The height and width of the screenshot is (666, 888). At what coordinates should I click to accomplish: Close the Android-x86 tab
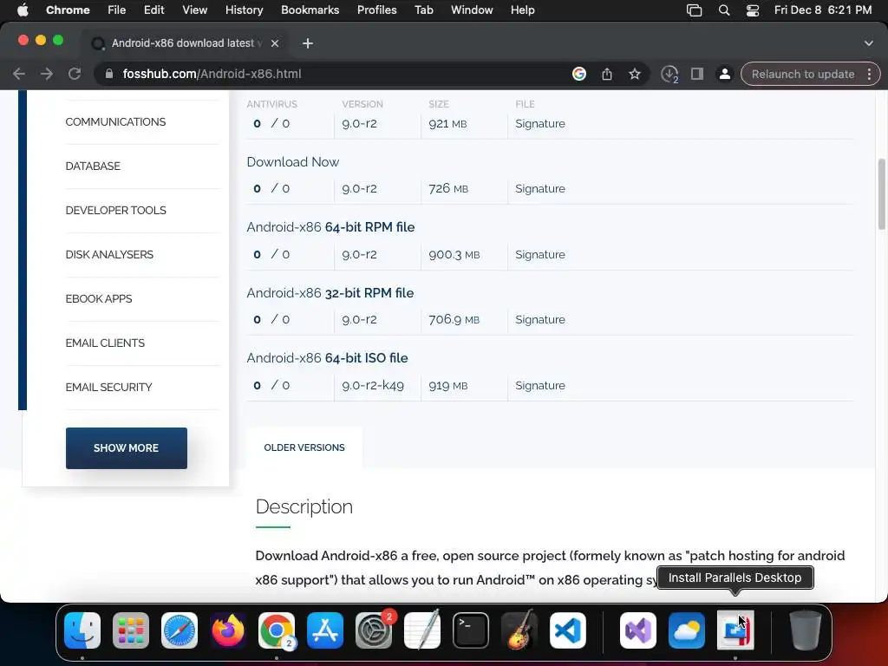(x=275, y=43)
